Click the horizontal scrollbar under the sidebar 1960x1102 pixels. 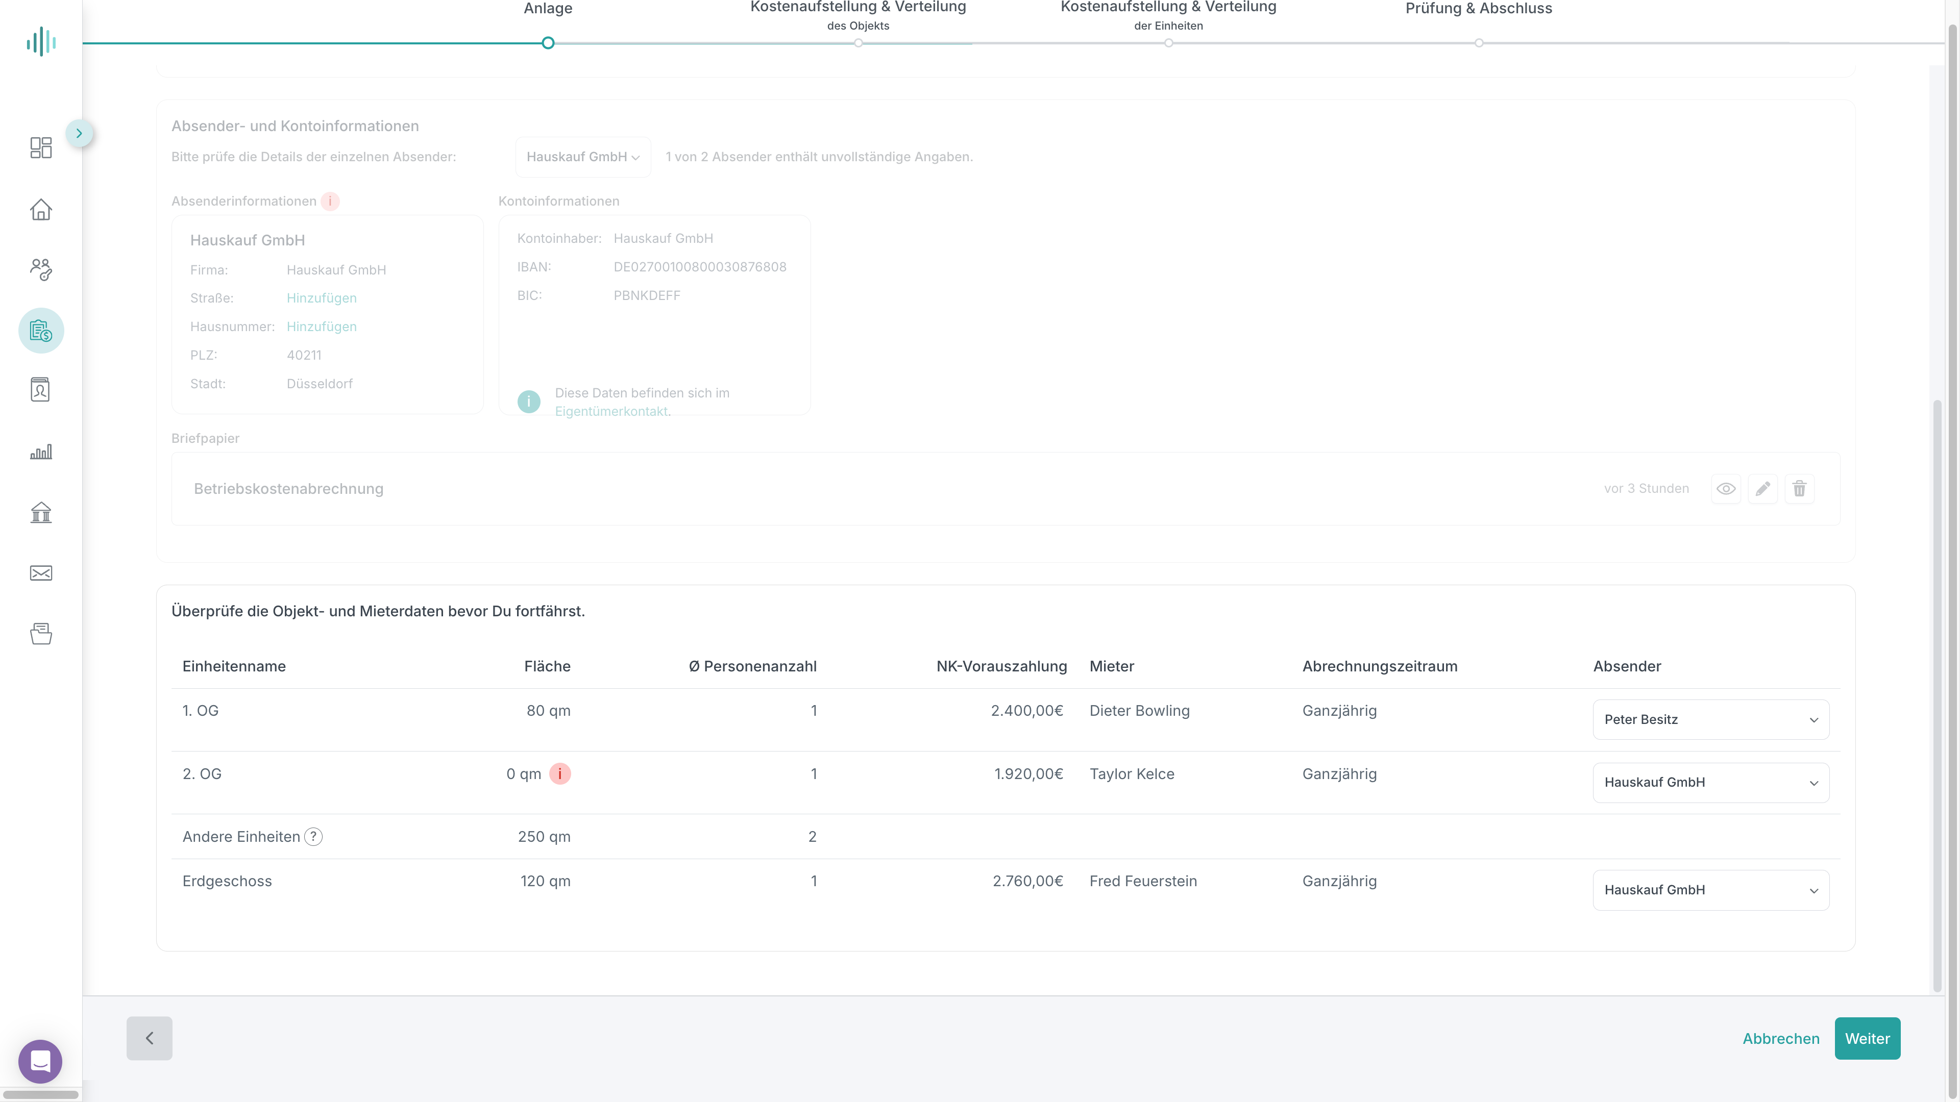pos(41,1094)
